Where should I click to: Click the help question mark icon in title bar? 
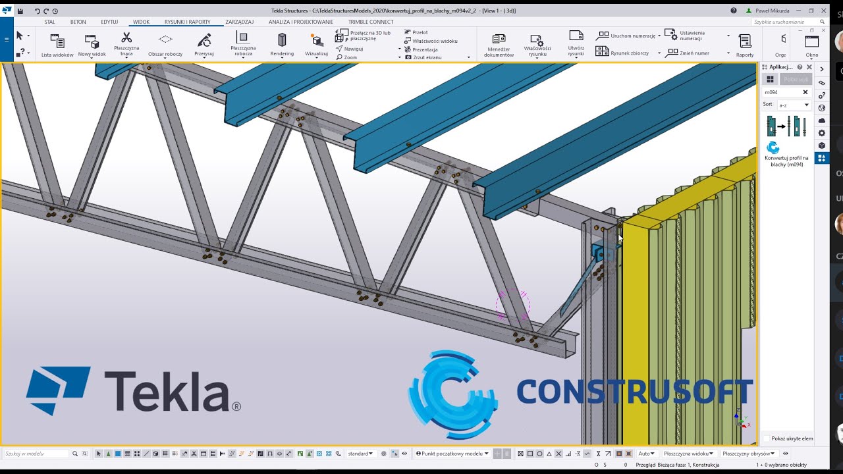coord(734,11)
